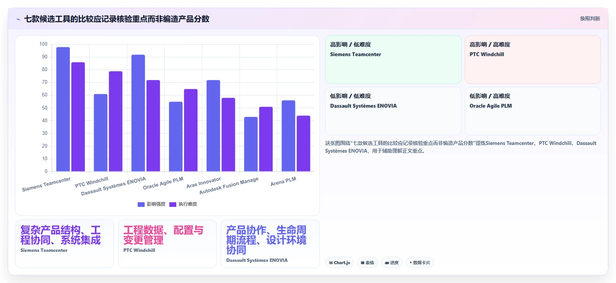Select the PTC Windchill 影响强度 bar
The width and height of the screenshot is (616, 283).
coord(101,133)
